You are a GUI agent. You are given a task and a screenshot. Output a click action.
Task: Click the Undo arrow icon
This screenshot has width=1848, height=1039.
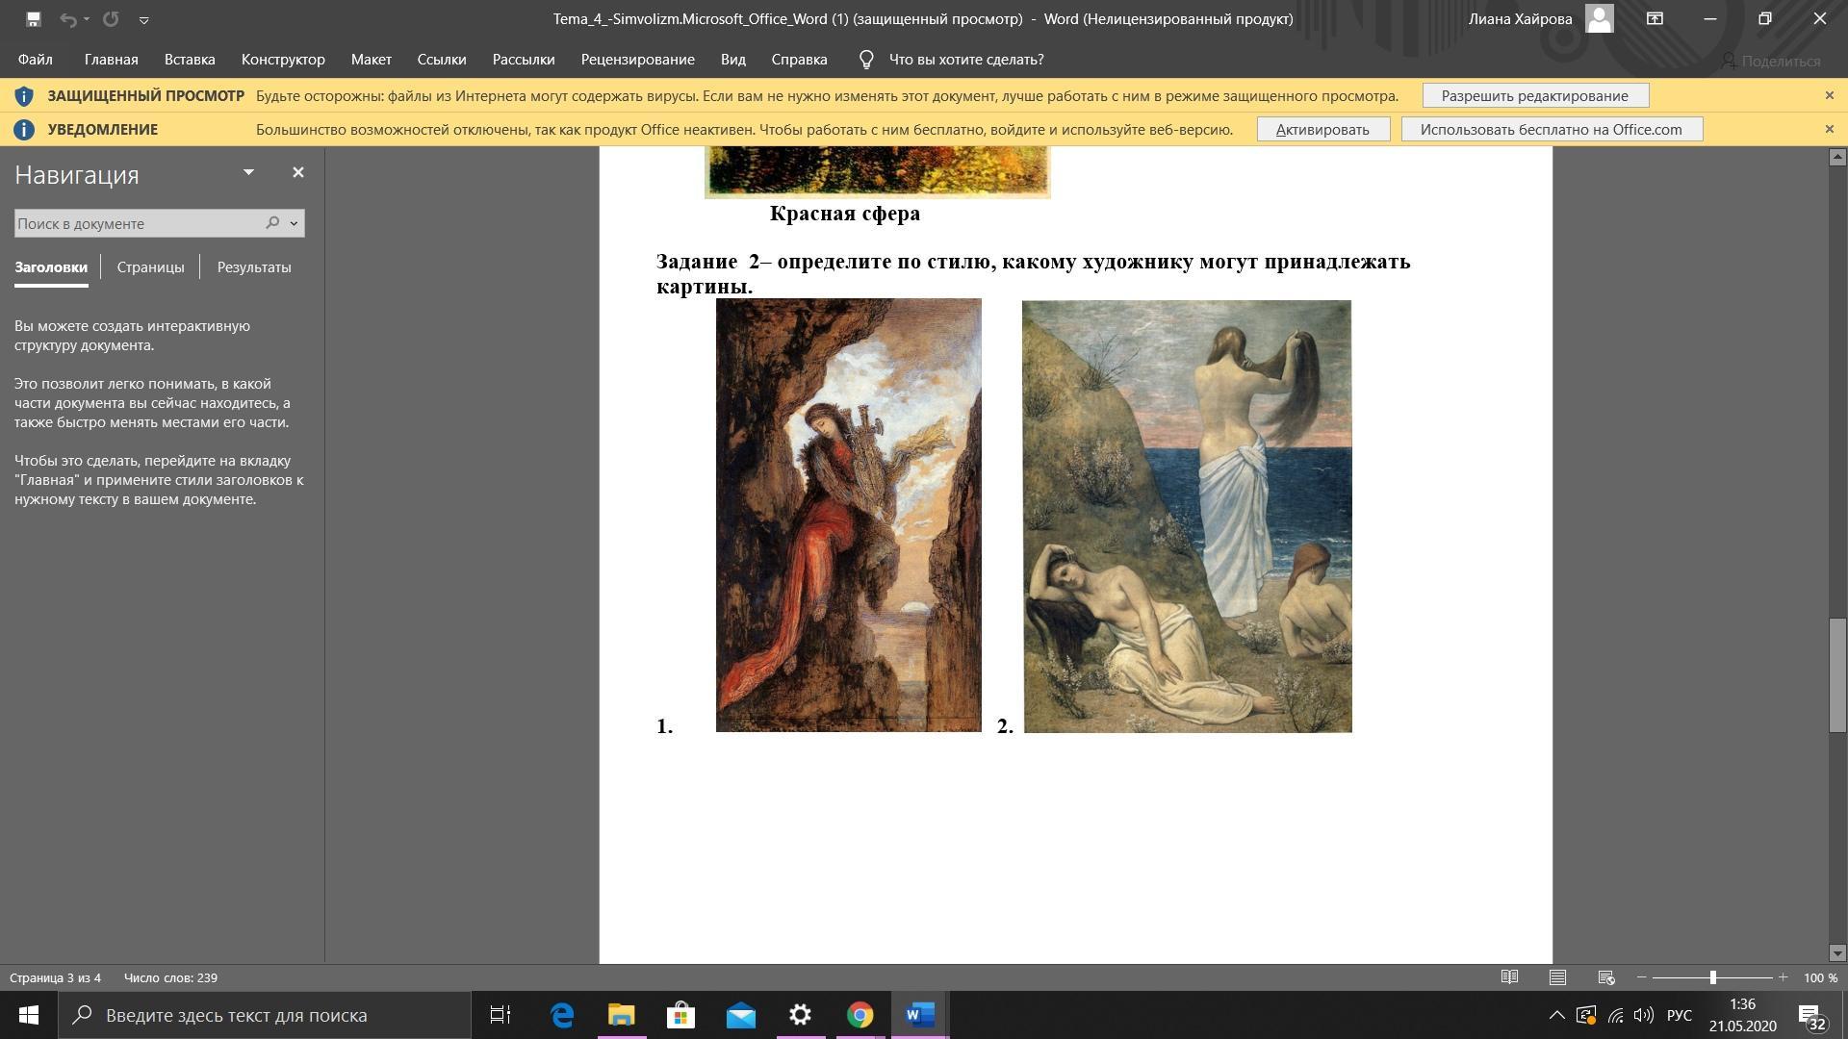click(67, 18)
